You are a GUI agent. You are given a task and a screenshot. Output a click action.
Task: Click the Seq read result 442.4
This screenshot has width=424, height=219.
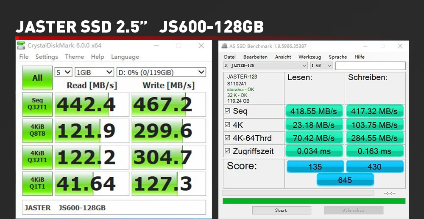click(92, 104)
